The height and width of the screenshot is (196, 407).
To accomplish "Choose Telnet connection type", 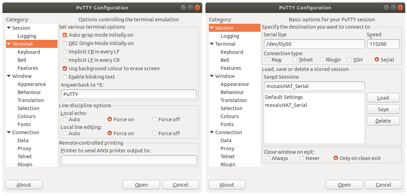I will pyautogui.click(x=294, y=59).
